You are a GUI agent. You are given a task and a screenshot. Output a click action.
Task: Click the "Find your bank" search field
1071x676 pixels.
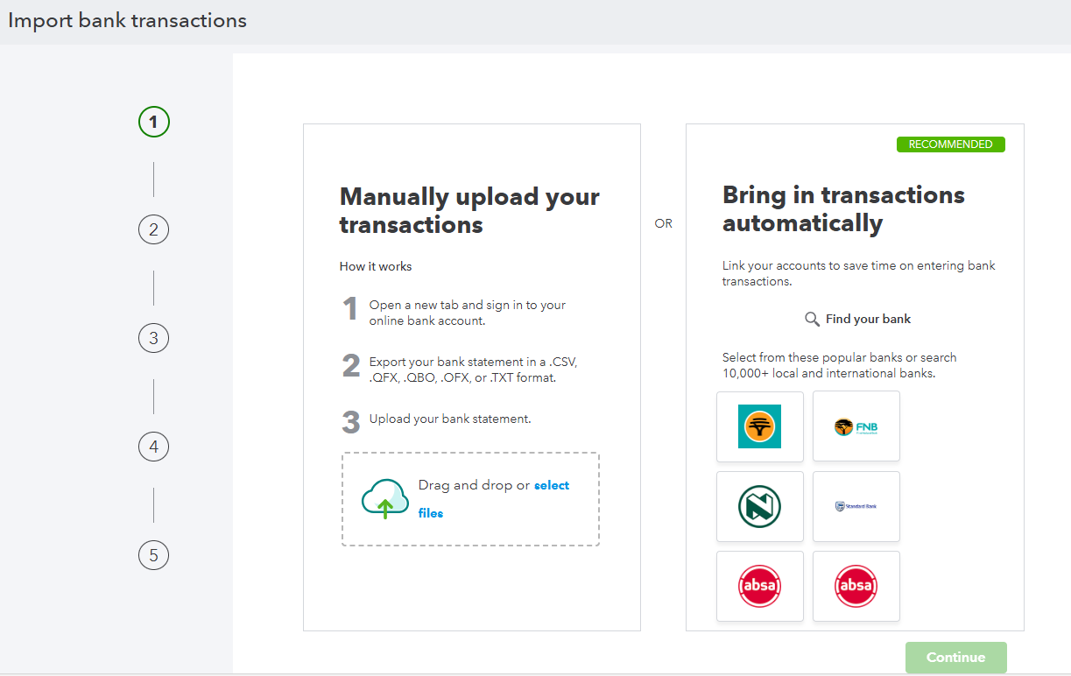(x=868, y=320)
